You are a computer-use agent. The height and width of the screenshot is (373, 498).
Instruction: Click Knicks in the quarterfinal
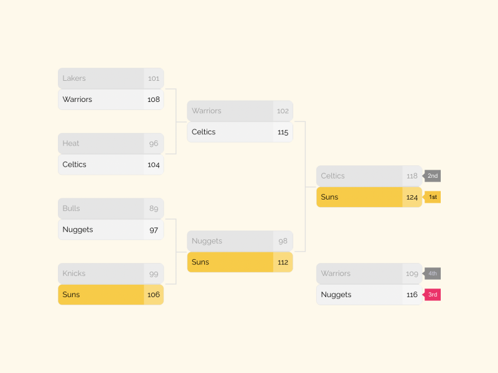(x=103, y=274)
